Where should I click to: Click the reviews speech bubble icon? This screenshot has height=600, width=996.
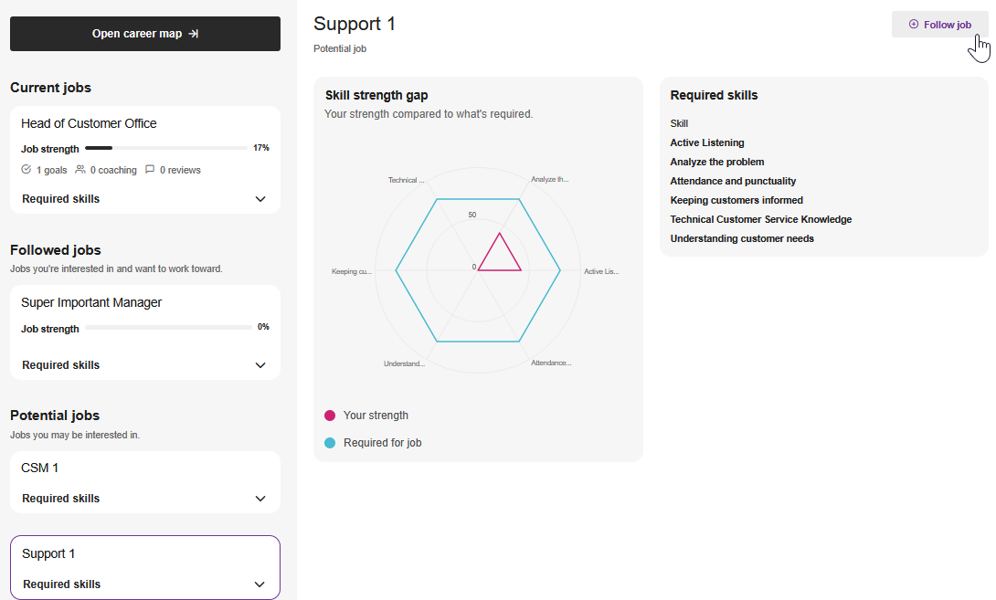tap(150, 170)
